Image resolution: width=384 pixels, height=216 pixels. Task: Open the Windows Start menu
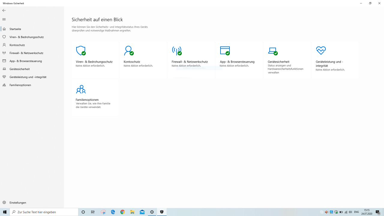[5, 212]
